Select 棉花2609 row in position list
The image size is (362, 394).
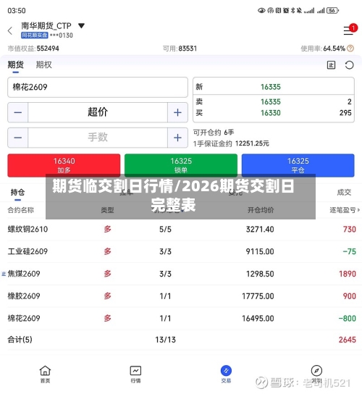(x=182, y=319)
